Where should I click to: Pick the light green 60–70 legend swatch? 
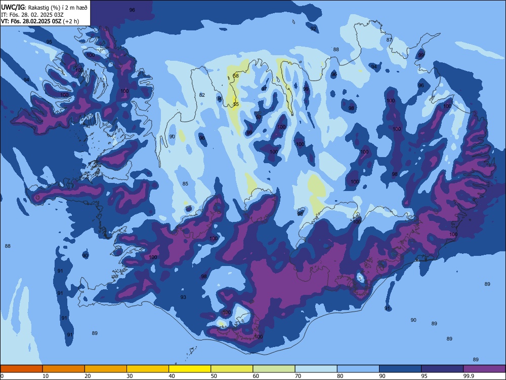coord(274,369)
